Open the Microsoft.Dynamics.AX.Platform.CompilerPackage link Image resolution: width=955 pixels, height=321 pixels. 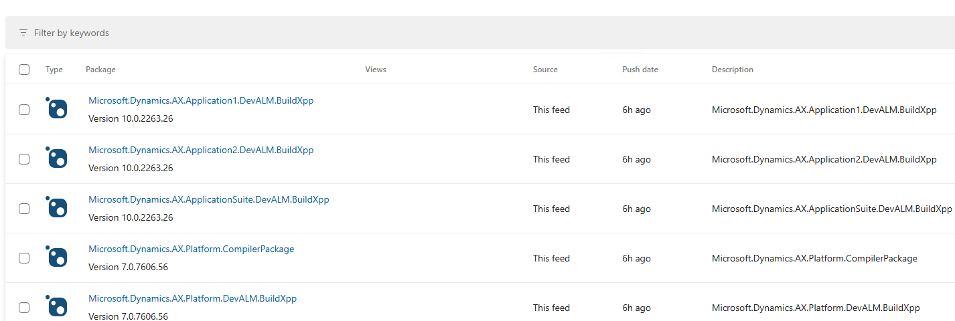191,249
